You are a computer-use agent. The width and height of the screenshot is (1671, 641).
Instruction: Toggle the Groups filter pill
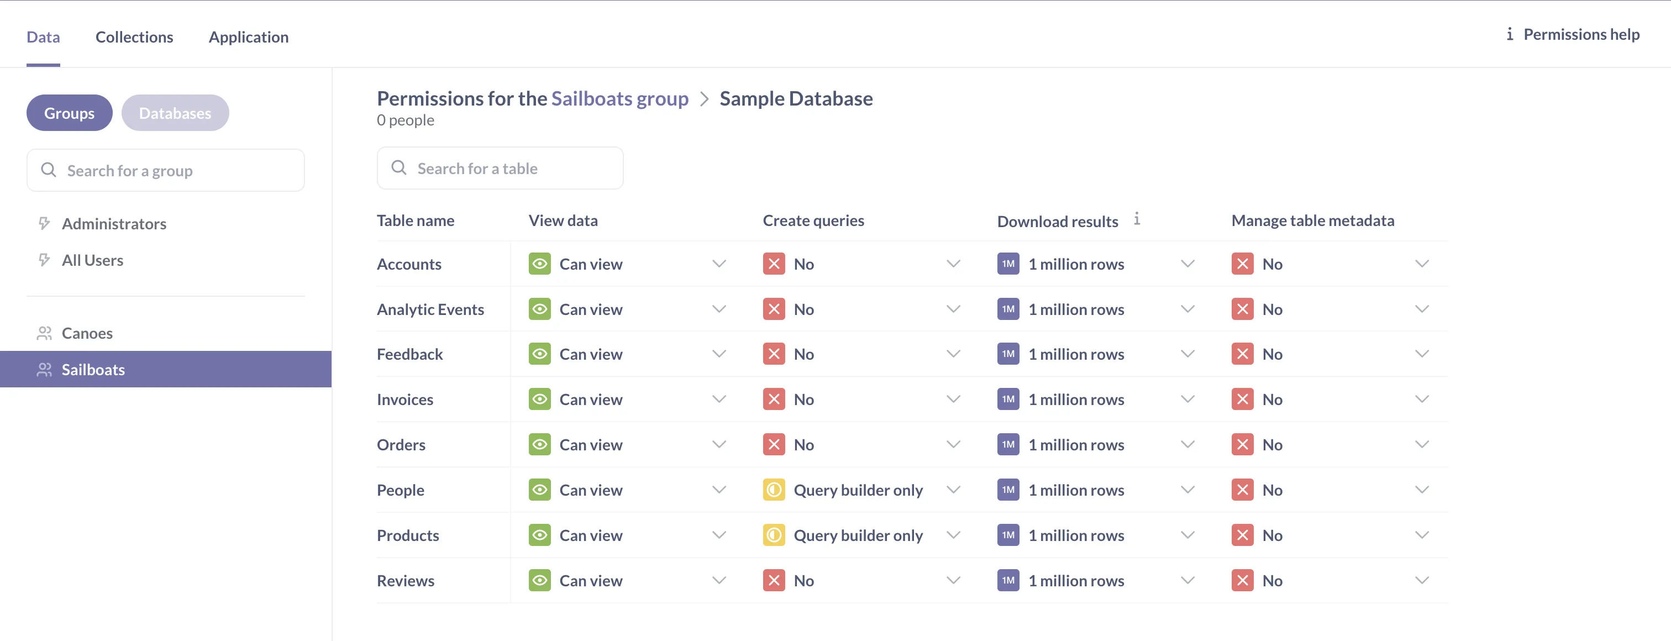click(x=69, y=112)
